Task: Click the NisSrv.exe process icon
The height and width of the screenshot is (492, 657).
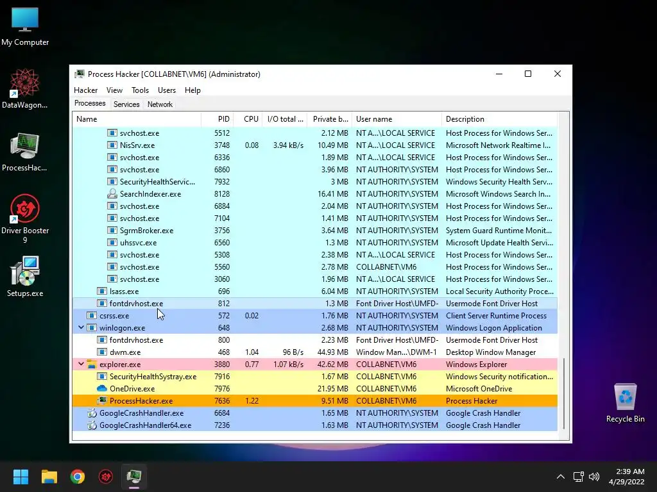Action: click(112, 145)
